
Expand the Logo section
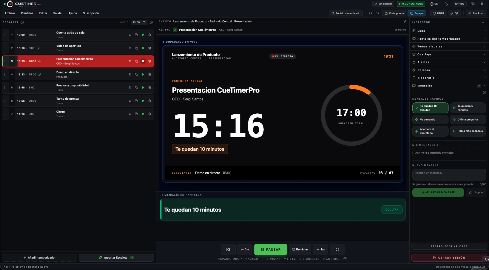[x=449, y=31]
